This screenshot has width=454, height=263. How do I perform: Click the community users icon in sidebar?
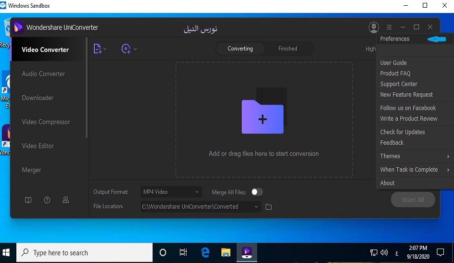pos(66,200)
